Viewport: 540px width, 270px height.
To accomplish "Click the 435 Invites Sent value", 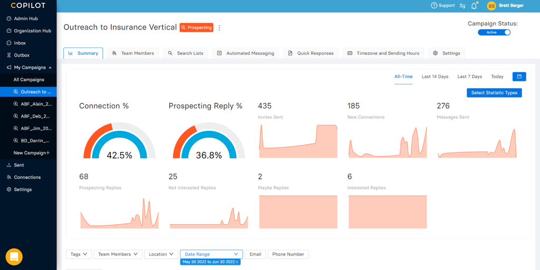I will click(265, 105).
